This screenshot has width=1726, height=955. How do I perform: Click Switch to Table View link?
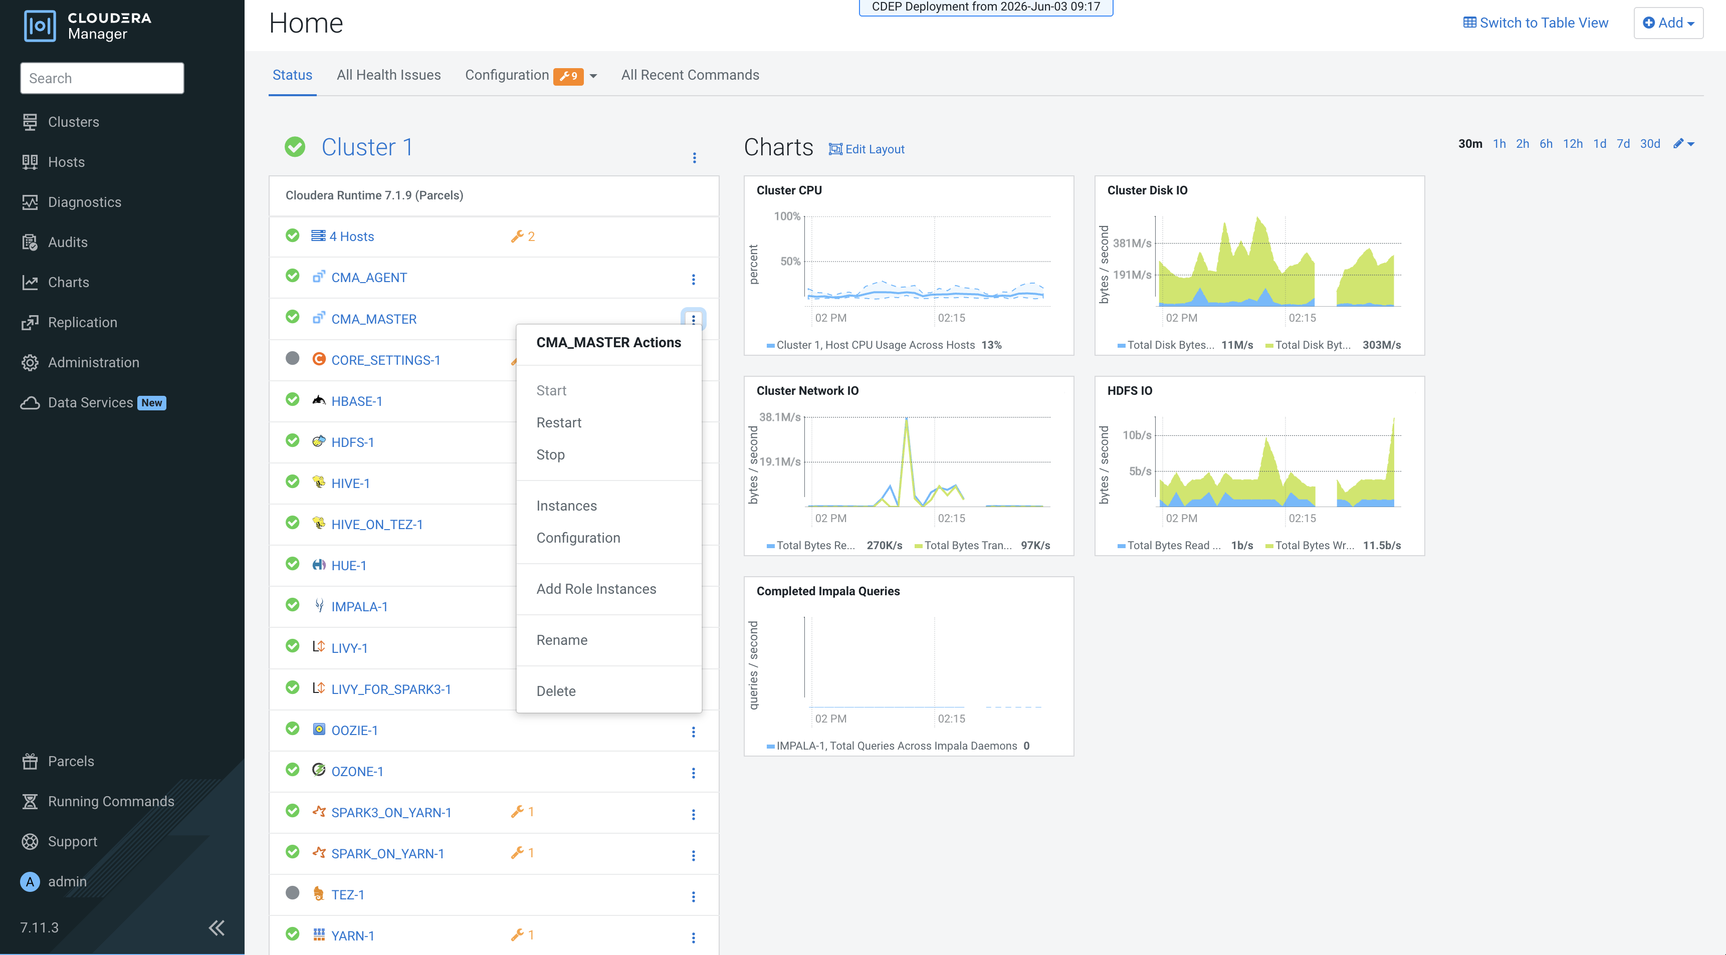click(x=1535, y=23)
